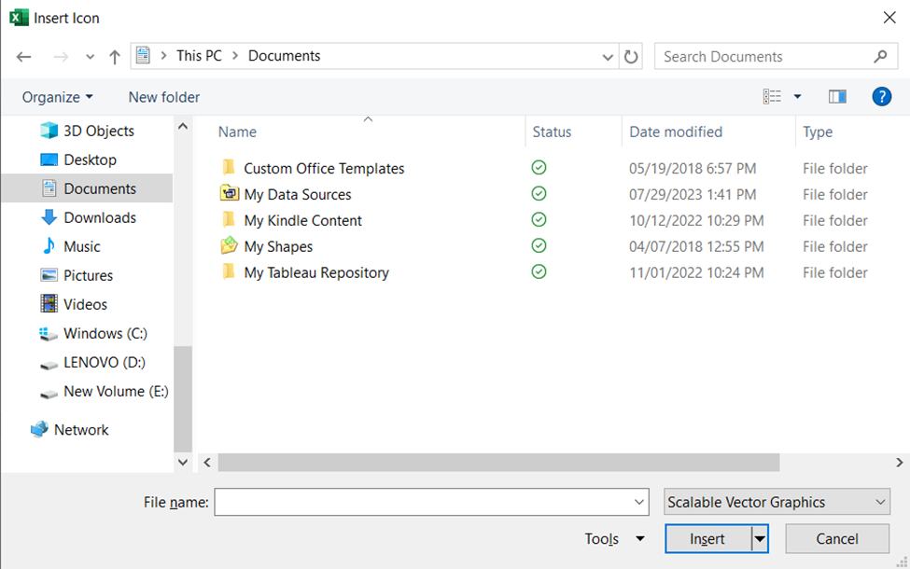
Task: Create a new folder
Action: click(x=163, y=96)
